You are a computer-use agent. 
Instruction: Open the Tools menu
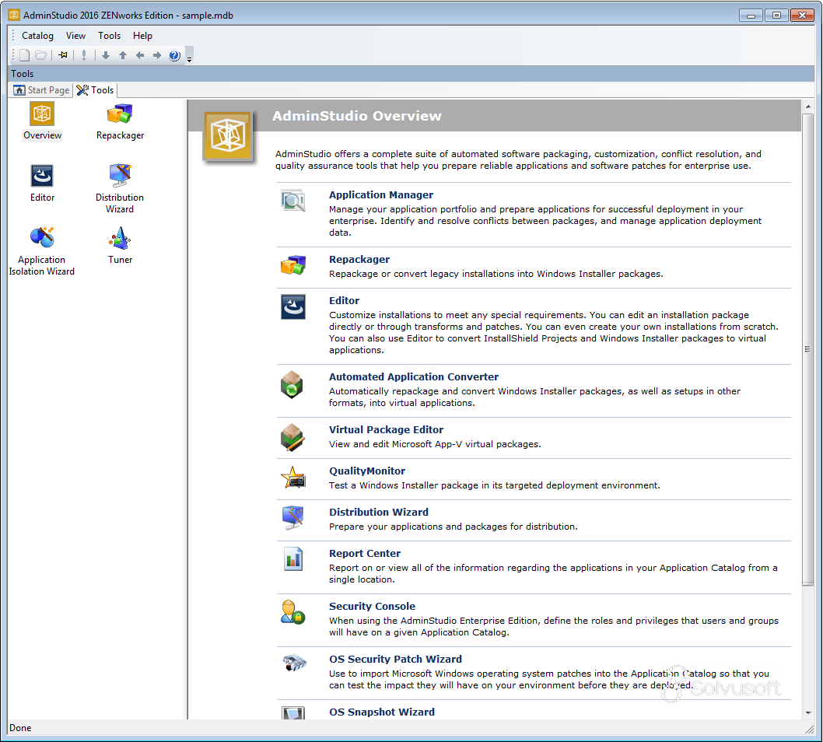pos(109,35)
